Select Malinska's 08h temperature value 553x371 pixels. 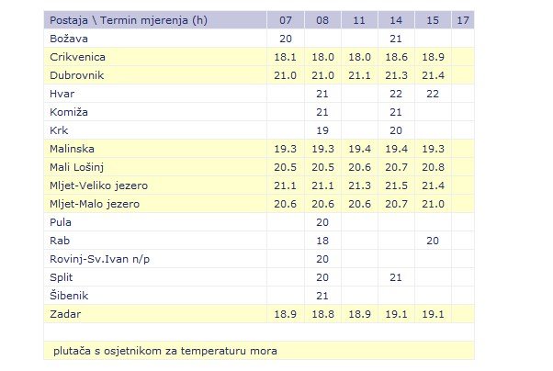tap(322, 149)
